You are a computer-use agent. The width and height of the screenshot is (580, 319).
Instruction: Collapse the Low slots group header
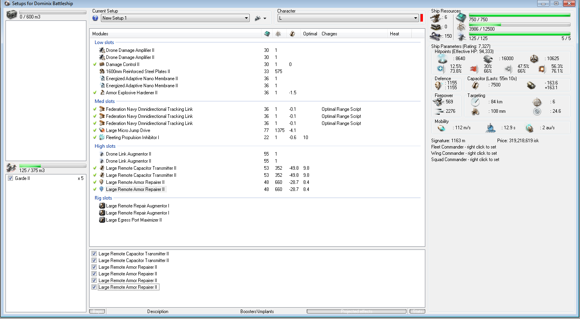click(103, 42)
